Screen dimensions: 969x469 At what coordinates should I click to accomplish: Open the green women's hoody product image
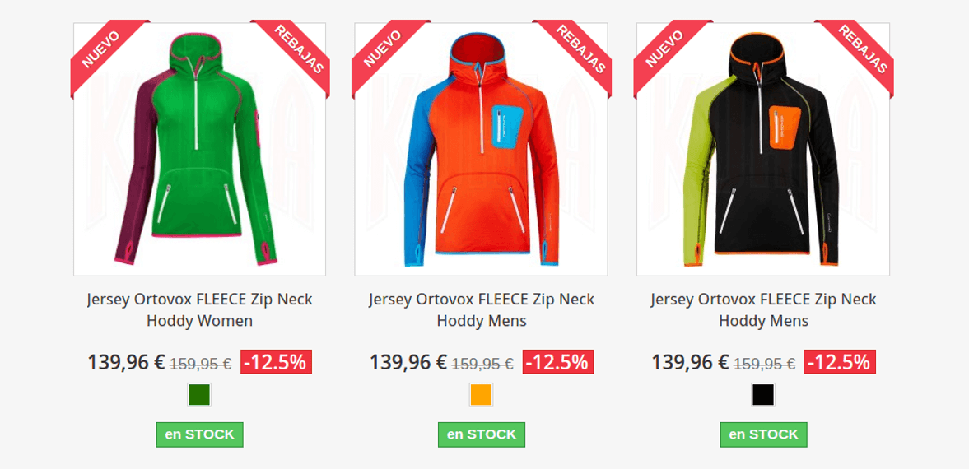[199, 149]
